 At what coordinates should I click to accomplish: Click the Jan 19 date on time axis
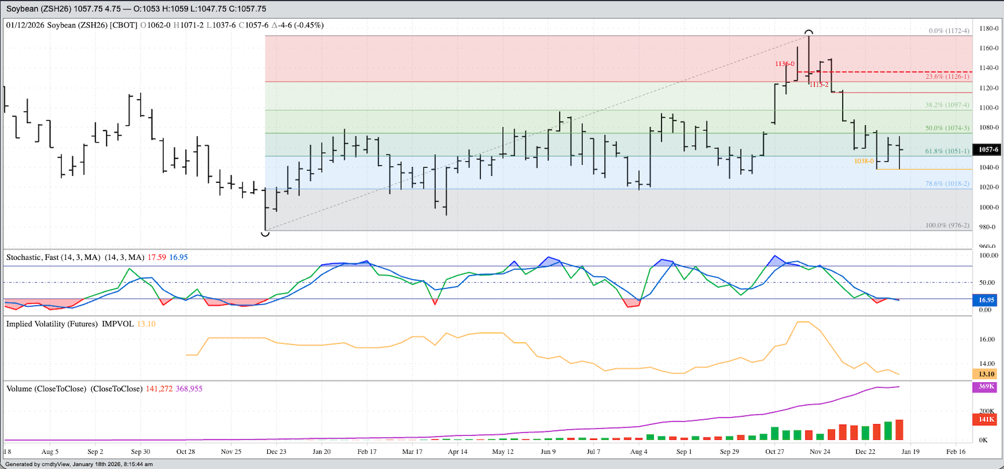pos(910,452)
